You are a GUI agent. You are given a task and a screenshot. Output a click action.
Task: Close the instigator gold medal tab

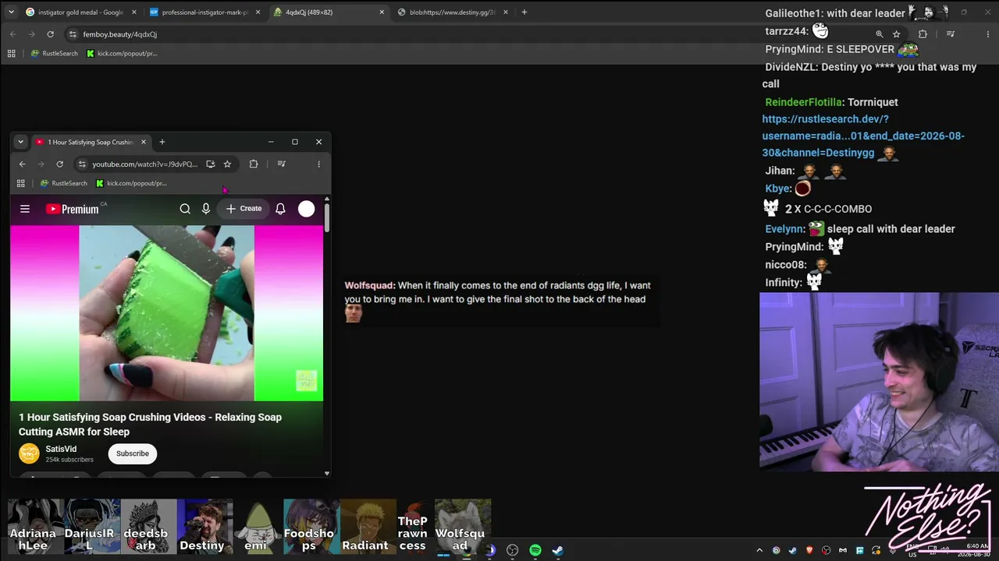pos(133,12)
